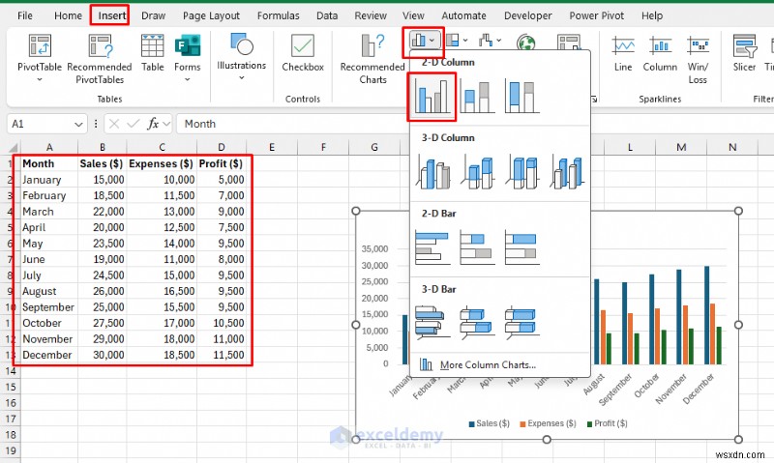
Task: Select the December cell in the table
Action: tap(48, 355)
